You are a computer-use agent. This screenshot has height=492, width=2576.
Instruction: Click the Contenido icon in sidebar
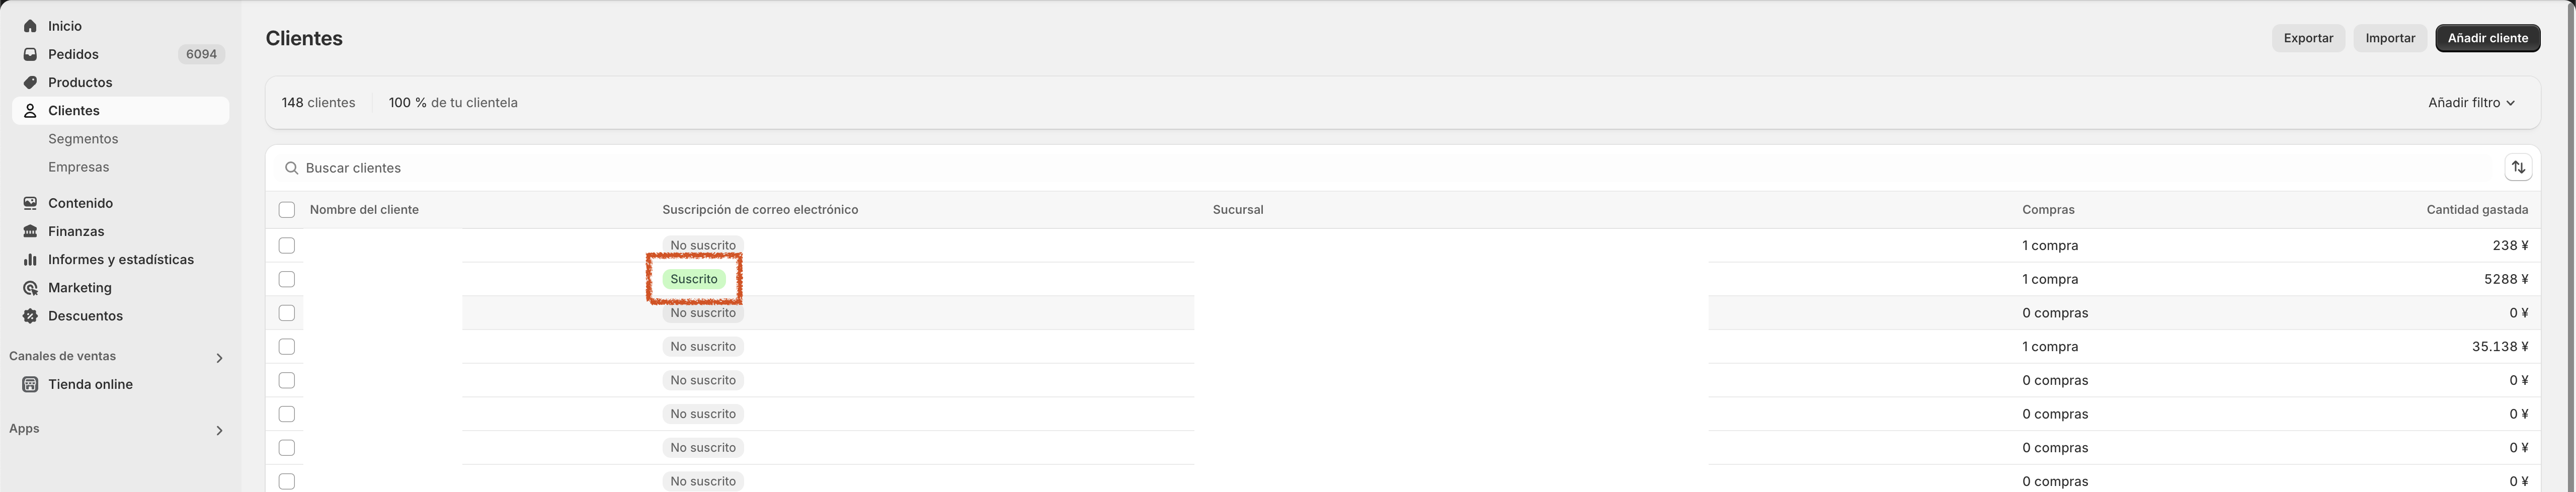(x=30, y=203)
